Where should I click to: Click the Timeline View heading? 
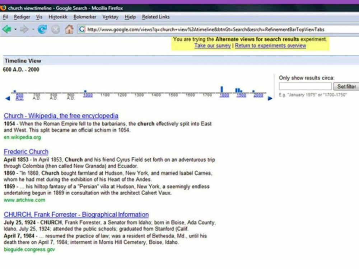23,61
